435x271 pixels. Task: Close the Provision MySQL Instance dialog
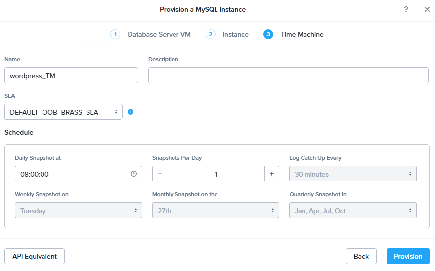(427, 9)
